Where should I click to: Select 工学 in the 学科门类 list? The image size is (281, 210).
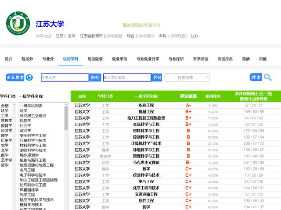[x=5, y=116]
